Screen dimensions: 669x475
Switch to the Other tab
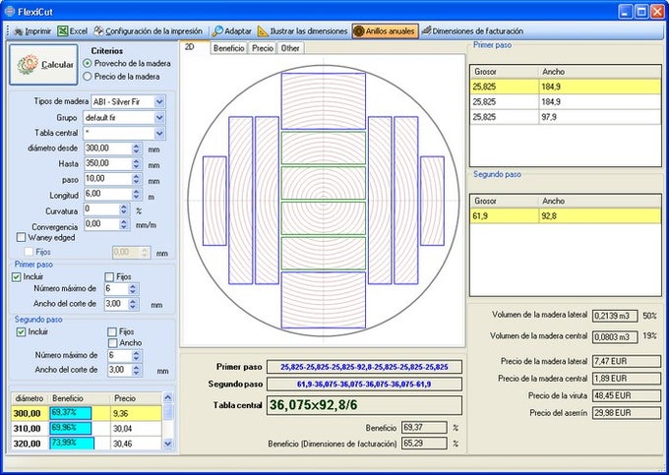(290, 48)
